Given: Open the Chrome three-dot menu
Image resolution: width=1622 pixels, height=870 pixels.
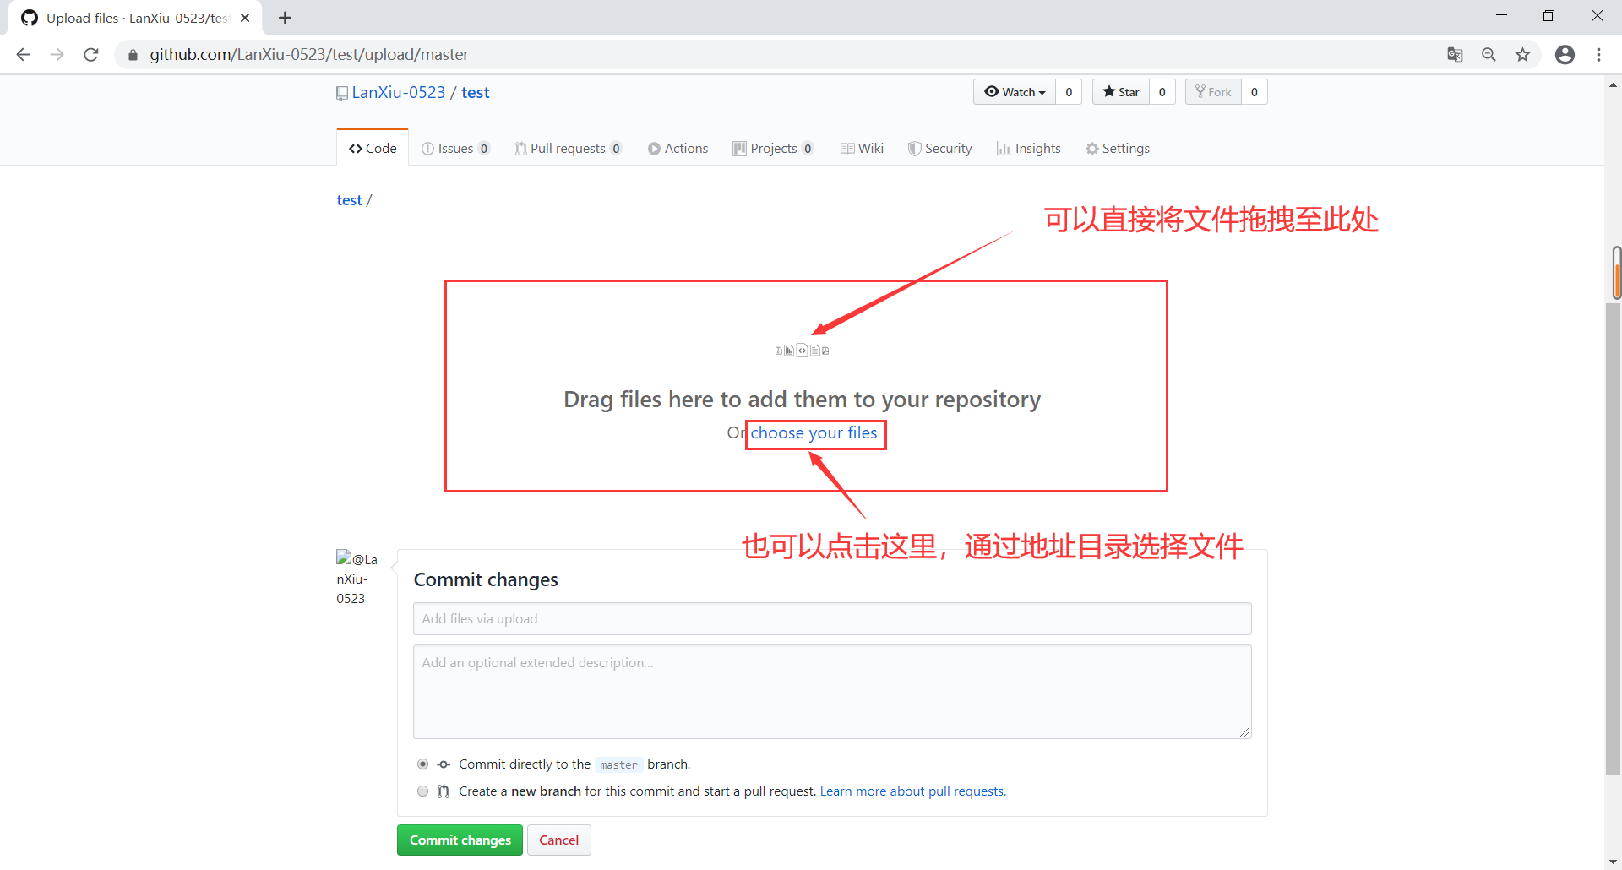Looking at the screenshot, I should pos(1598,54).
